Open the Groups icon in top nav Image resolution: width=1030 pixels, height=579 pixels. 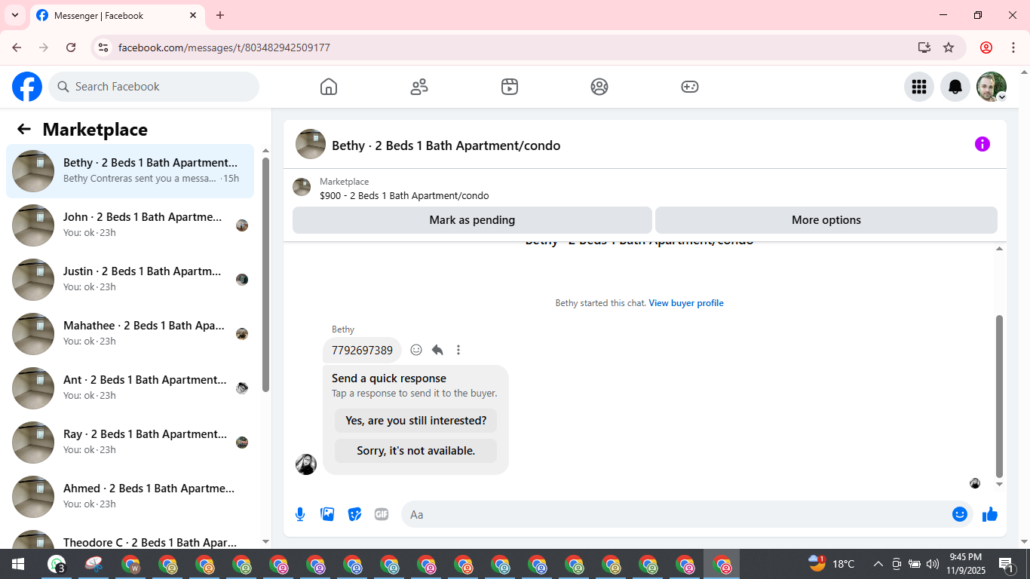pyautogui.click(x=599, y=87)
